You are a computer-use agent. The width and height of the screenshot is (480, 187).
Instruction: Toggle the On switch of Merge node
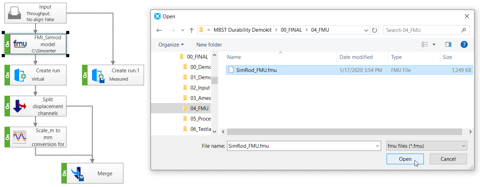point(64,174)
